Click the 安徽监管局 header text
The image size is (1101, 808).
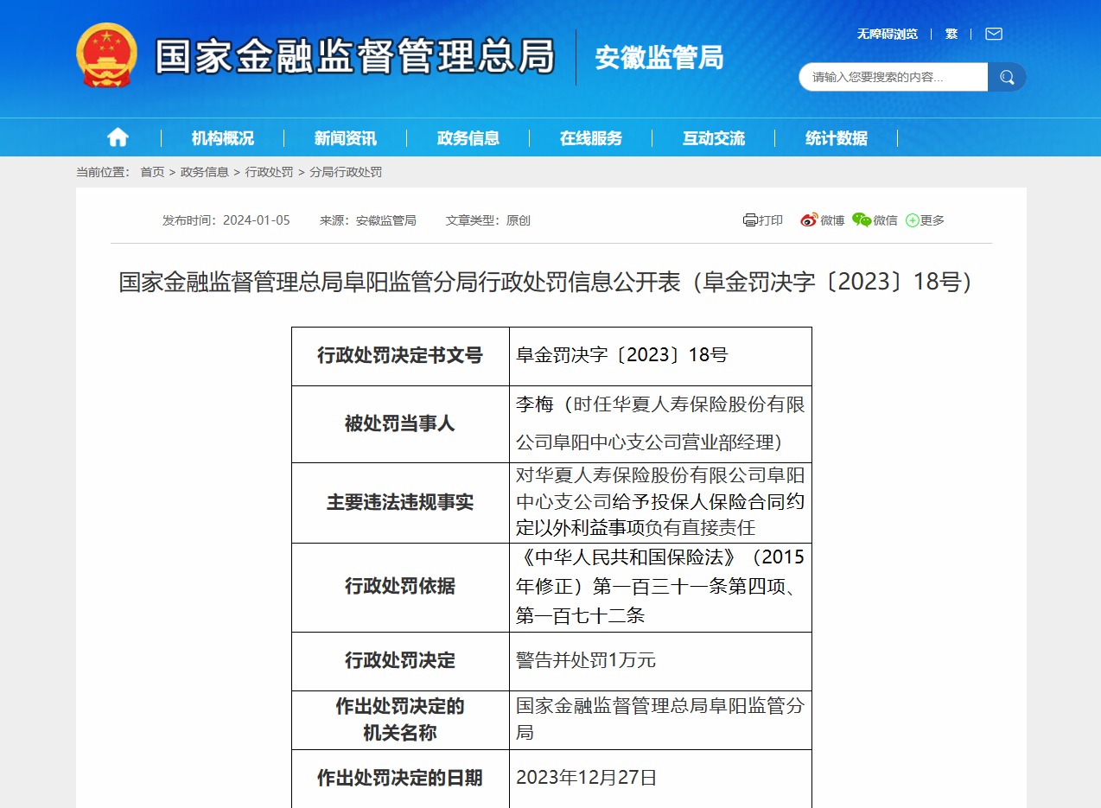pos(659,58)
